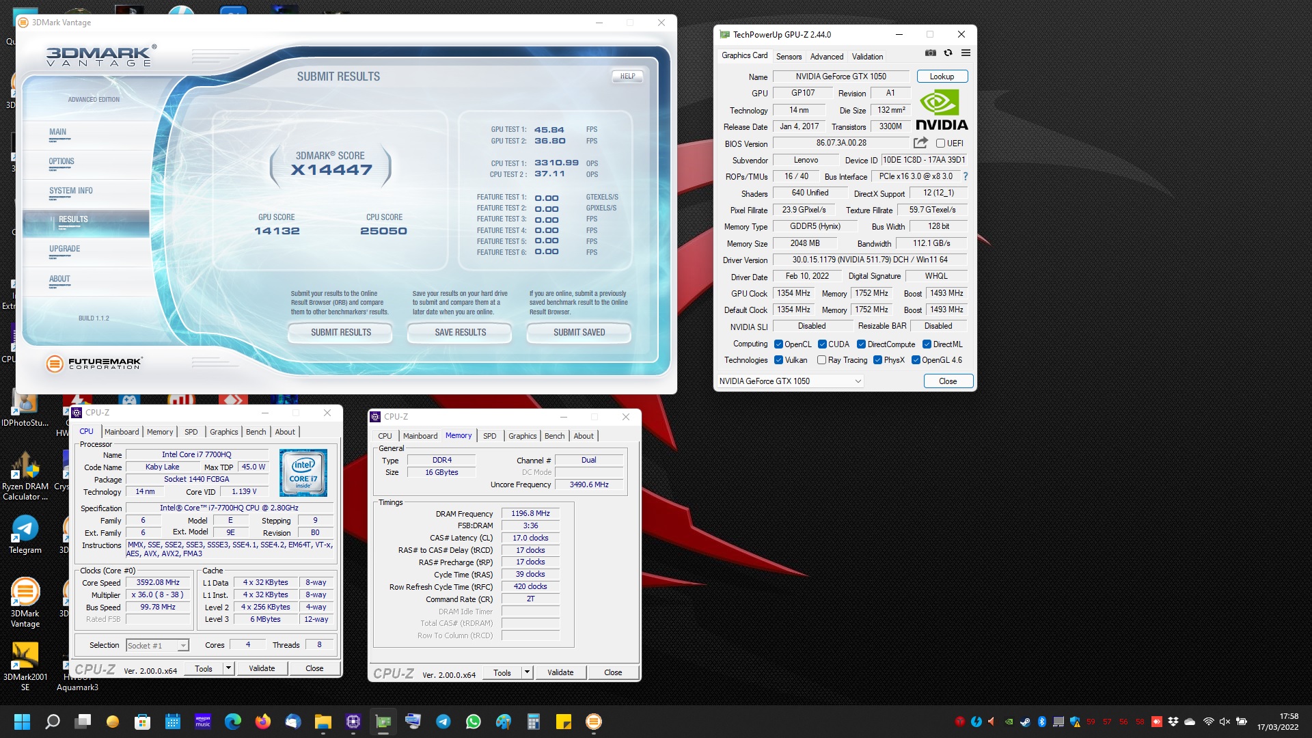Toggle the DirectML checkbox
The image size is (1312, 738).
927,344
